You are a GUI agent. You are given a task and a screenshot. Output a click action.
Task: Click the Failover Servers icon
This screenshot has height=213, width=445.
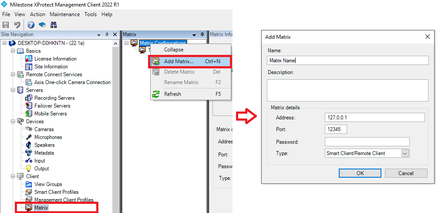pos(29,106)
